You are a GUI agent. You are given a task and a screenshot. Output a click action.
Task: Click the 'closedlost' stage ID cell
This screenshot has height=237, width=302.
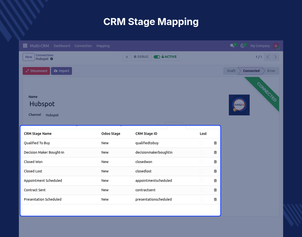click(143, 171)
